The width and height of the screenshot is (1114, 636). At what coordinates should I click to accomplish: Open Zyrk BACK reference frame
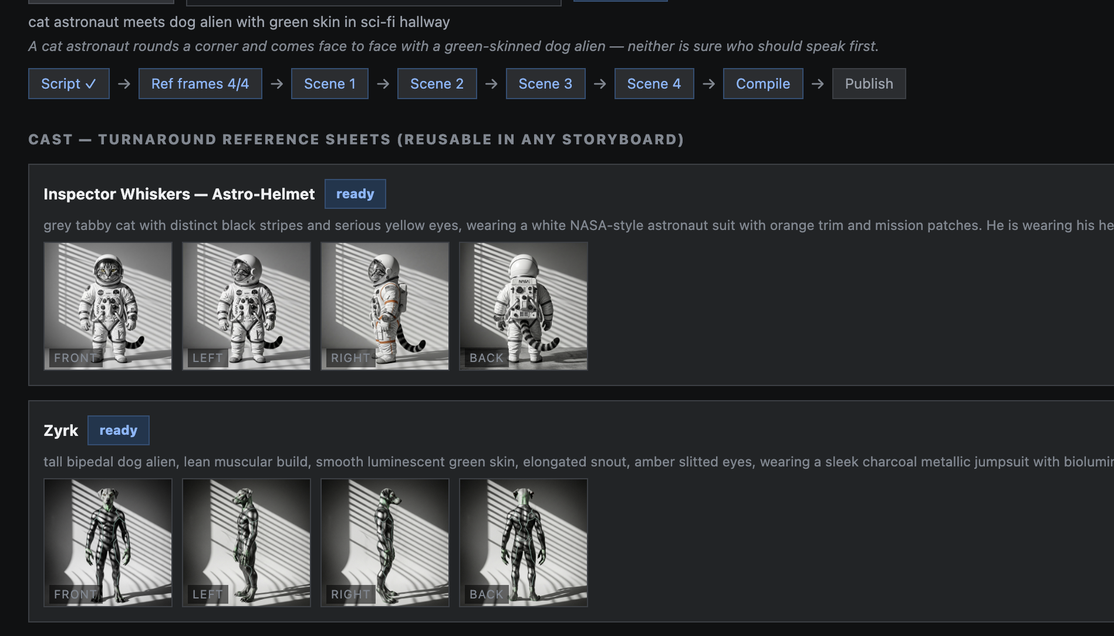(524, 543)
